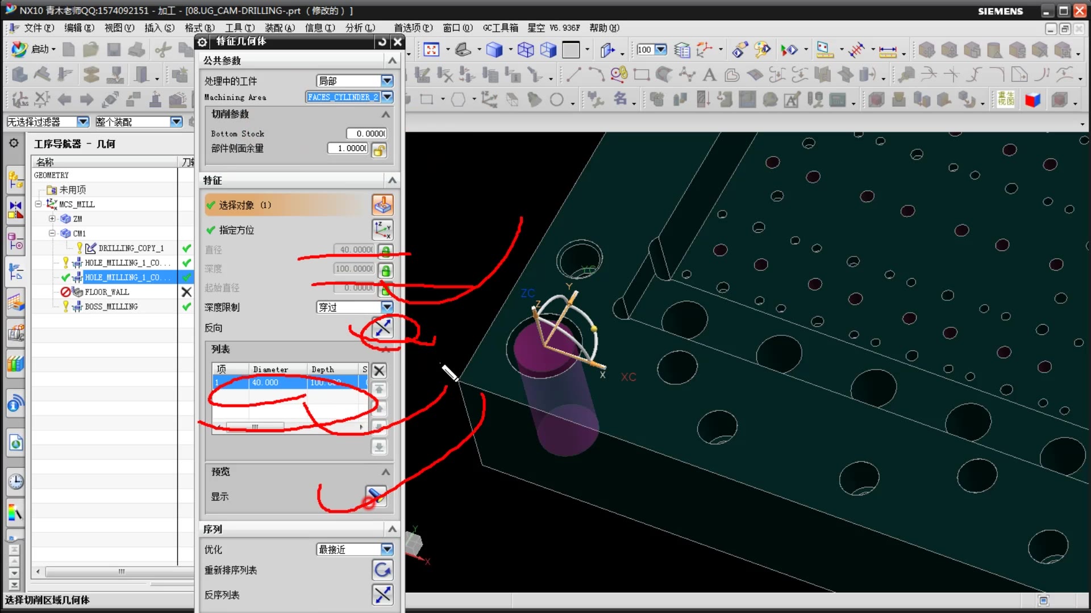This screenshot has height=613, width=1091.
Task: Click the select object feature icon
Action: pos(382,205)
